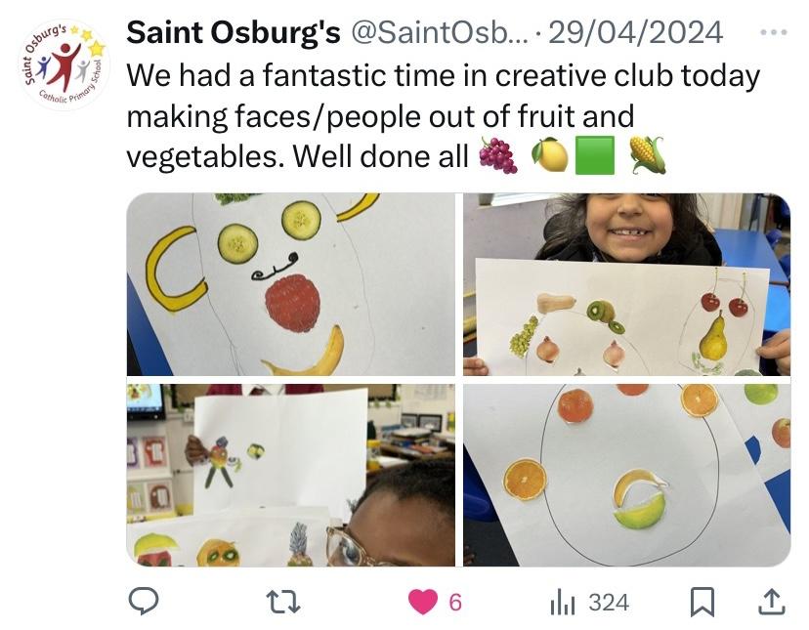
Task: Click the grapes emoji in the post
Action: (x=498, y=155)
